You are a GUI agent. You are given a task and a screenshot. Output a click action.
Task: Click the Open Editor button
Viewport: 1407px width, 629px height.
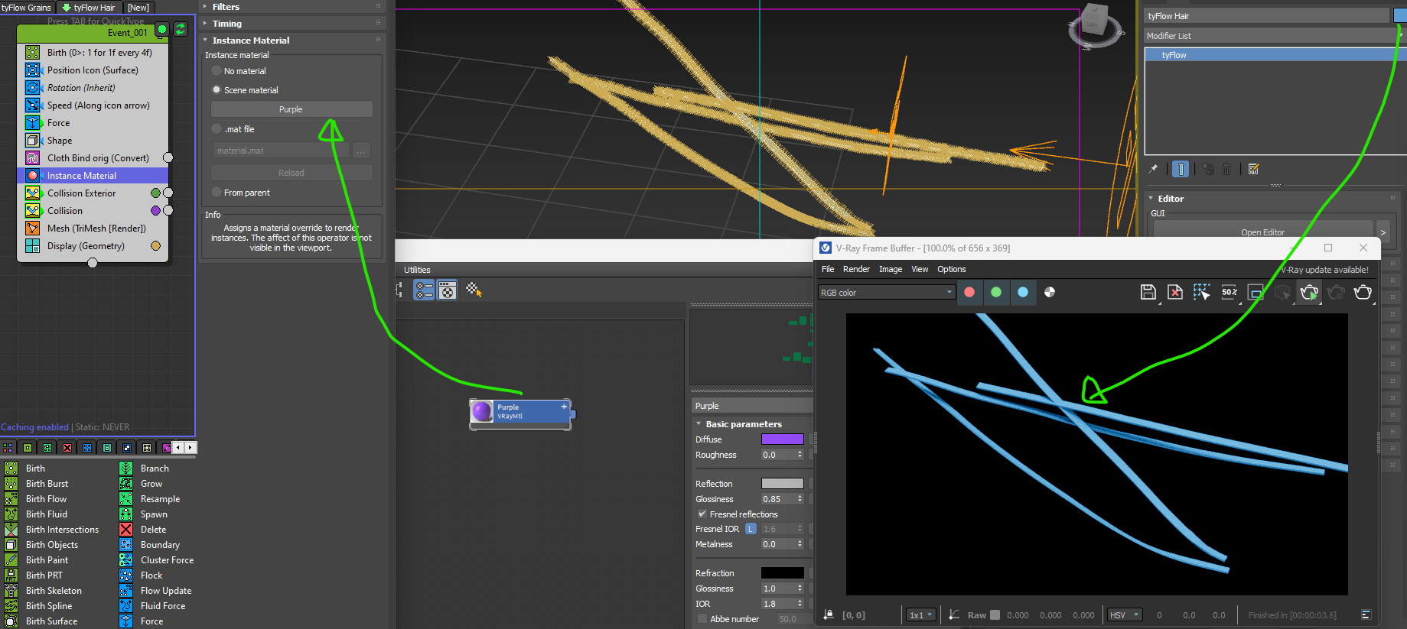[1262, 232]
